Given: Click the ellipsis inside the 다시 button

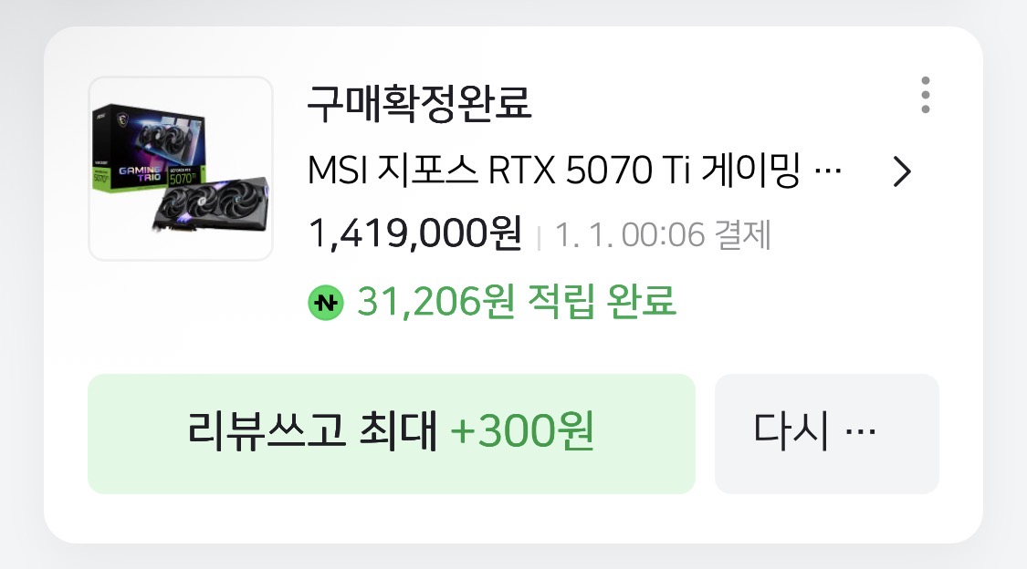Looking at the screenshot, I should (861, 431).
